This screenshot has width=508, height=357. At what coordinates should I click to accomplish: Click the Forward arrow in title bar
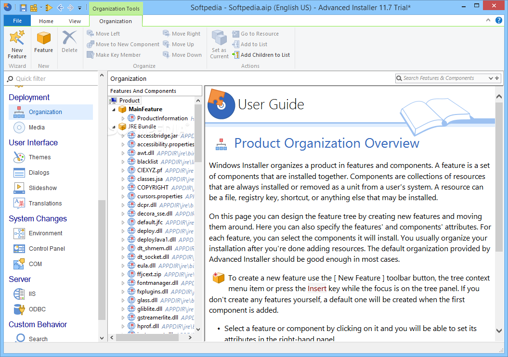point(70,7)
